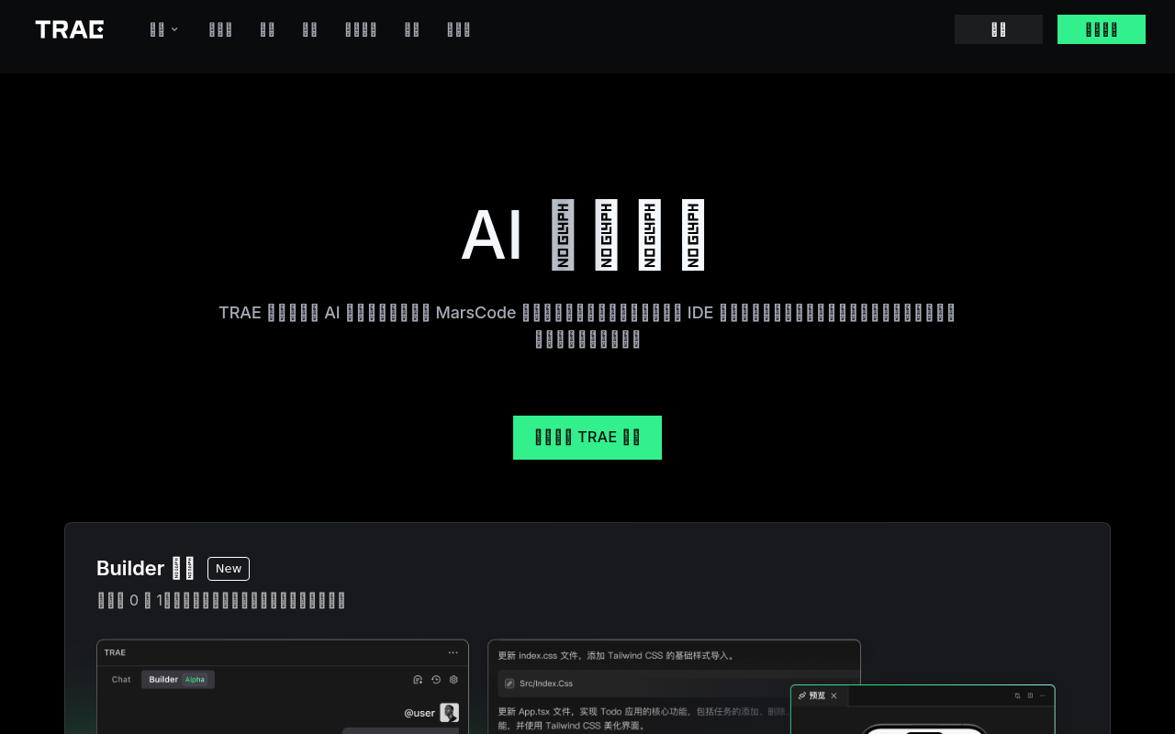Click the green hero button containing TRAE

click(x=587, y=438)
